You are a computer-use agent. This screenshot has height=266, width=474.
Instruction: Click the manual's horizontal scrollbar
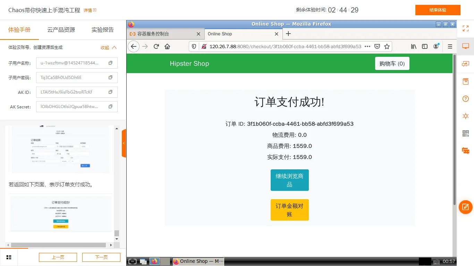tap(58, 245)
